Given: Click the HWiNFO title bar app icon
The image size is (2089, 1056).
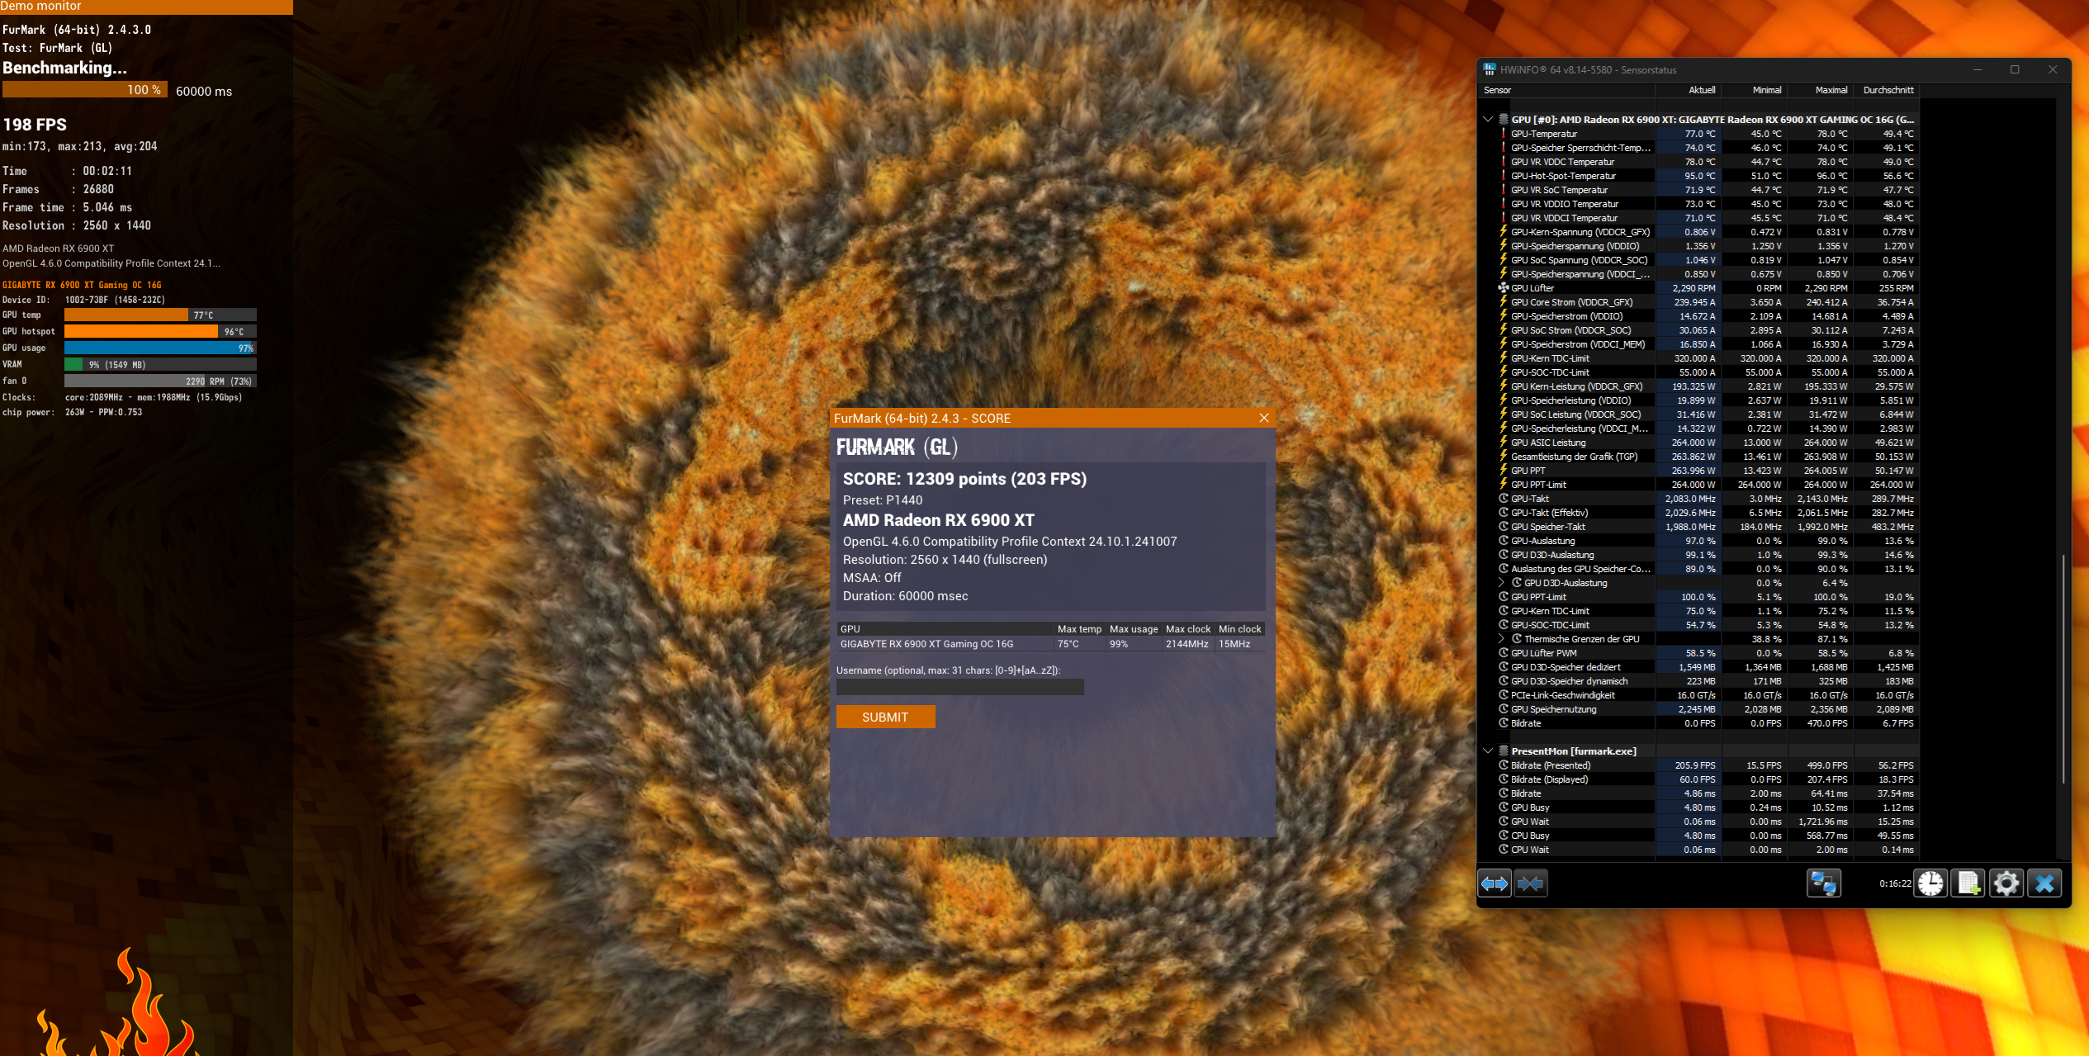Looking at the screenshot, I should pos(1489,69).
